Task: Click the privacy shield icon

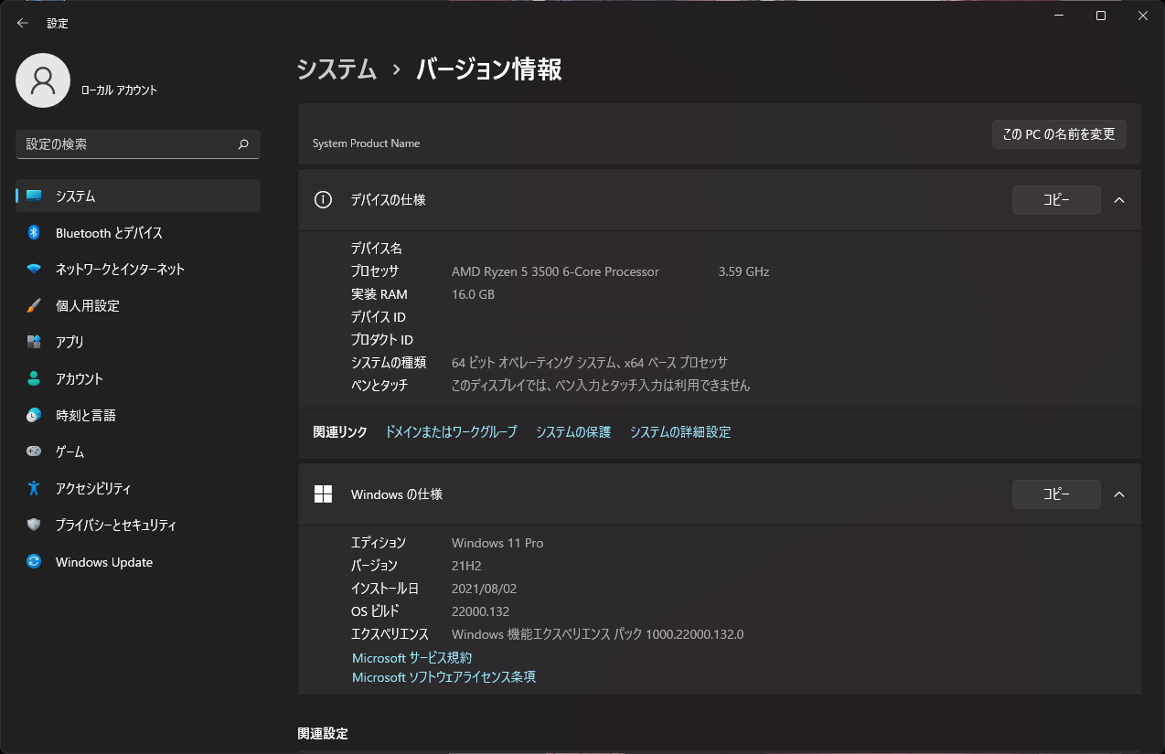Action: [x=34, y=525]
